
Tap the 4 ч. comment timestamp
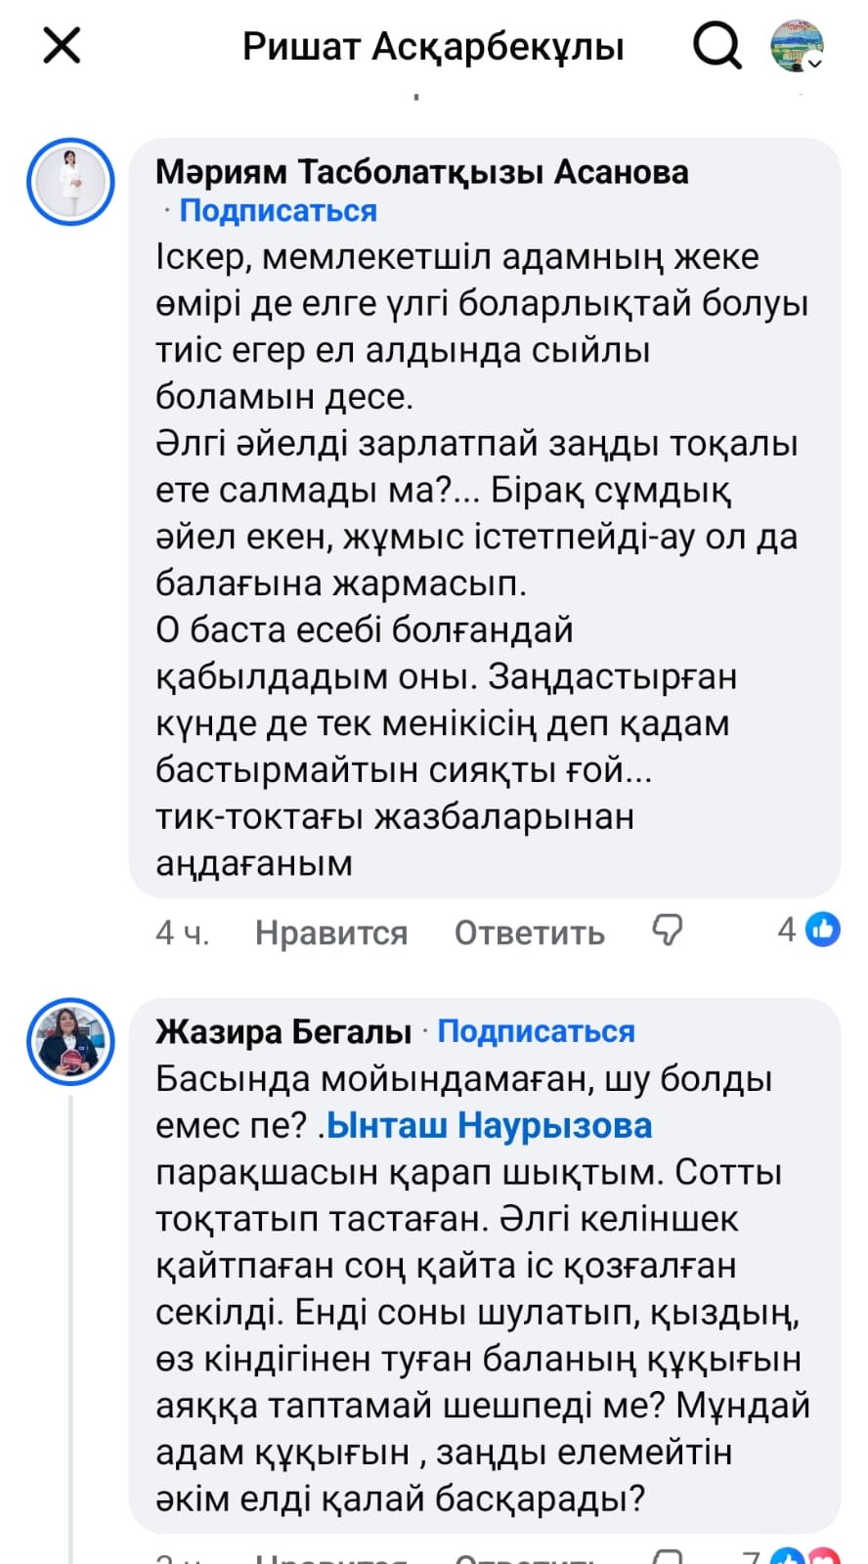coord(182,933)
